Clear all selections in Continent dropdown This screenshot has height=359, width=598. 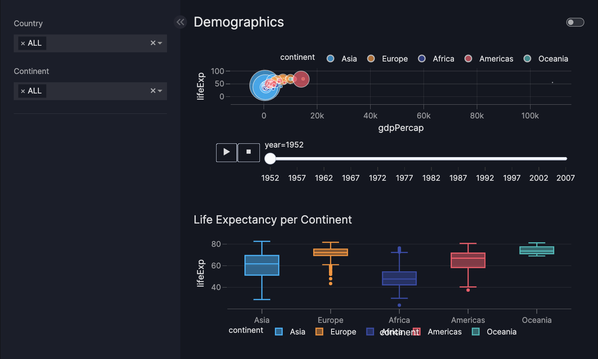153,91
